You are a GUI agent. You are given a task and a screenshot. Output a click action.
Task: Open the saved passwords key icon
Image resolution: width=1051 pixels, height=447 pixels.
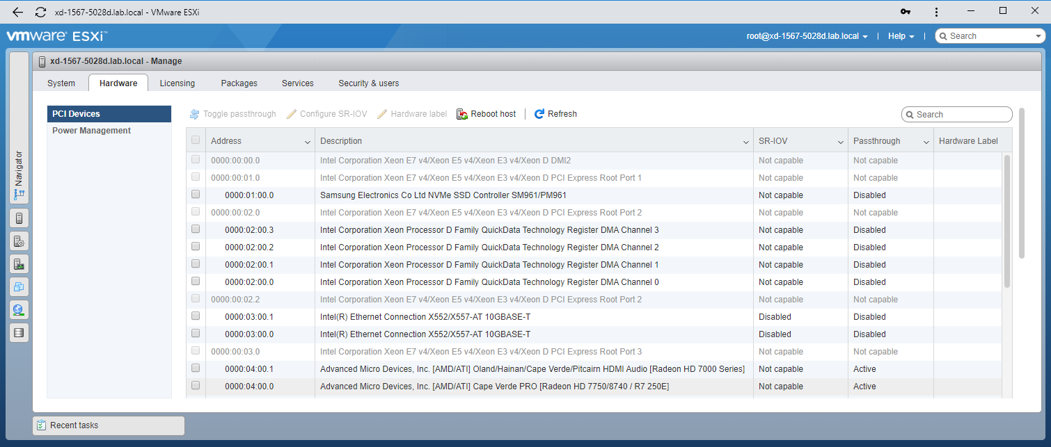[x=906, y=12]
